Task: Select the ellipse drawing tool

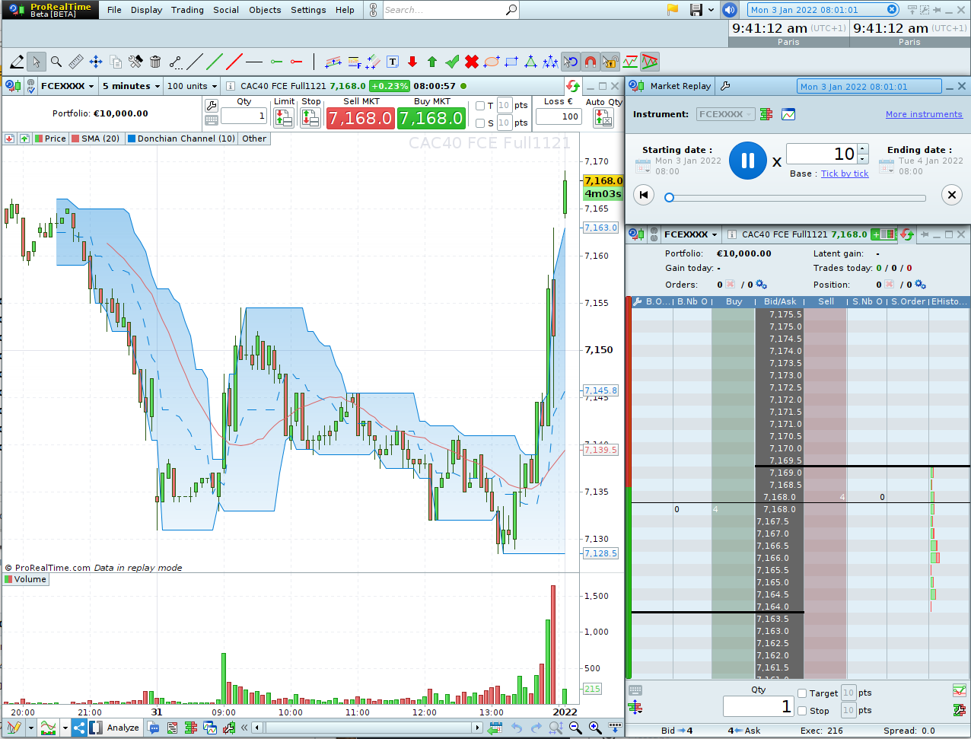Action: point(492,62)
